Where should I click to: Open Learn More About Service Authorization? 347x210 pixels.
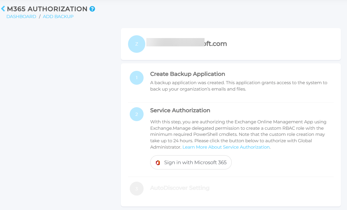click(226, 147)
